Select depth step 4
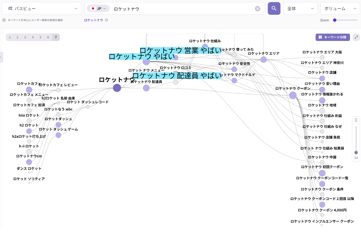 point(33,37)
